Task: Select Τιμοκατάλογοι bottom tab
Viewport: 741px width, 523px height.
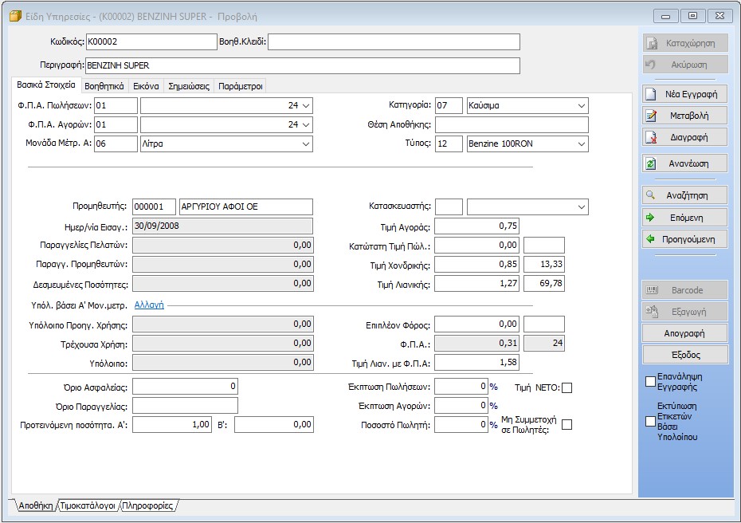Action: coord(88,505)
